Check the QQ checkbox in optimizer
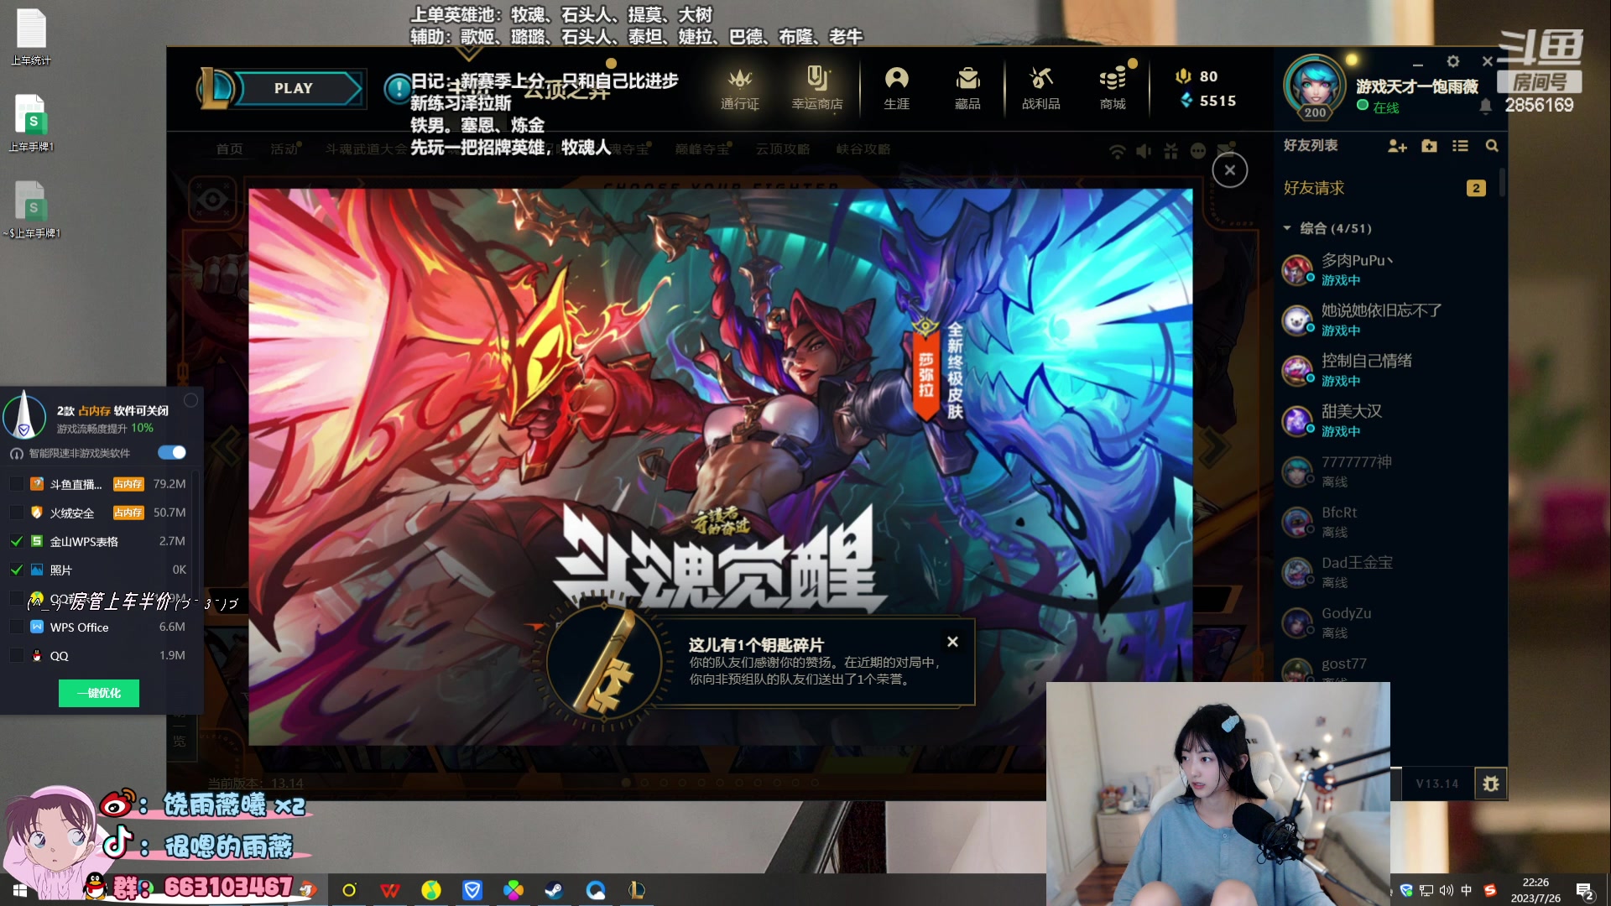The image size is (1611, 906). pyautogui.click(x=17, y=655)
